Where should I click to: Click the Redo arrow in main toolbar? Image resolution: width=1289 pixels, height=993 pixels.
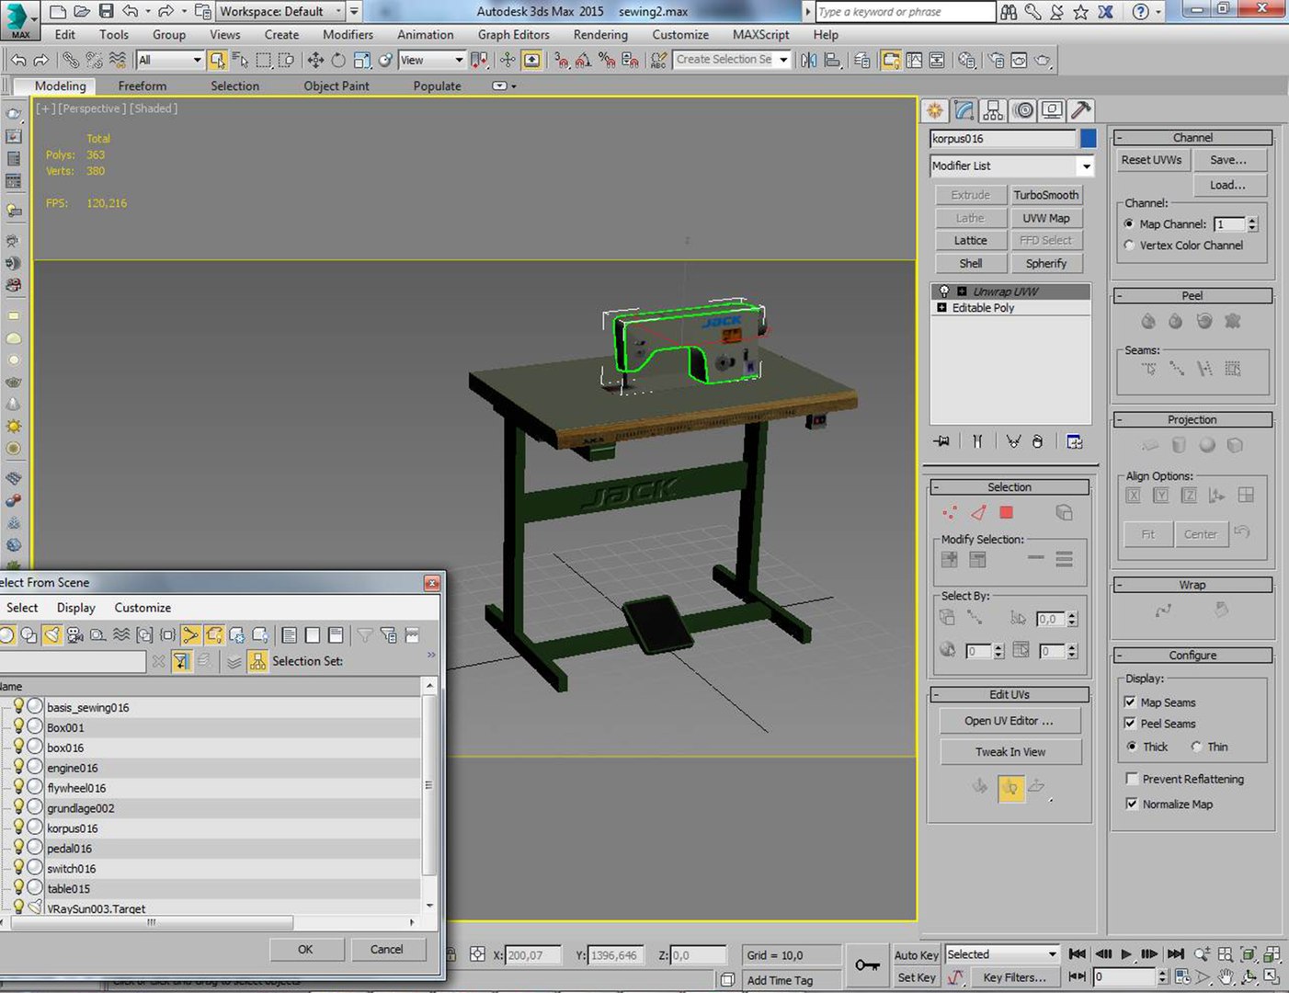[41, 61]
